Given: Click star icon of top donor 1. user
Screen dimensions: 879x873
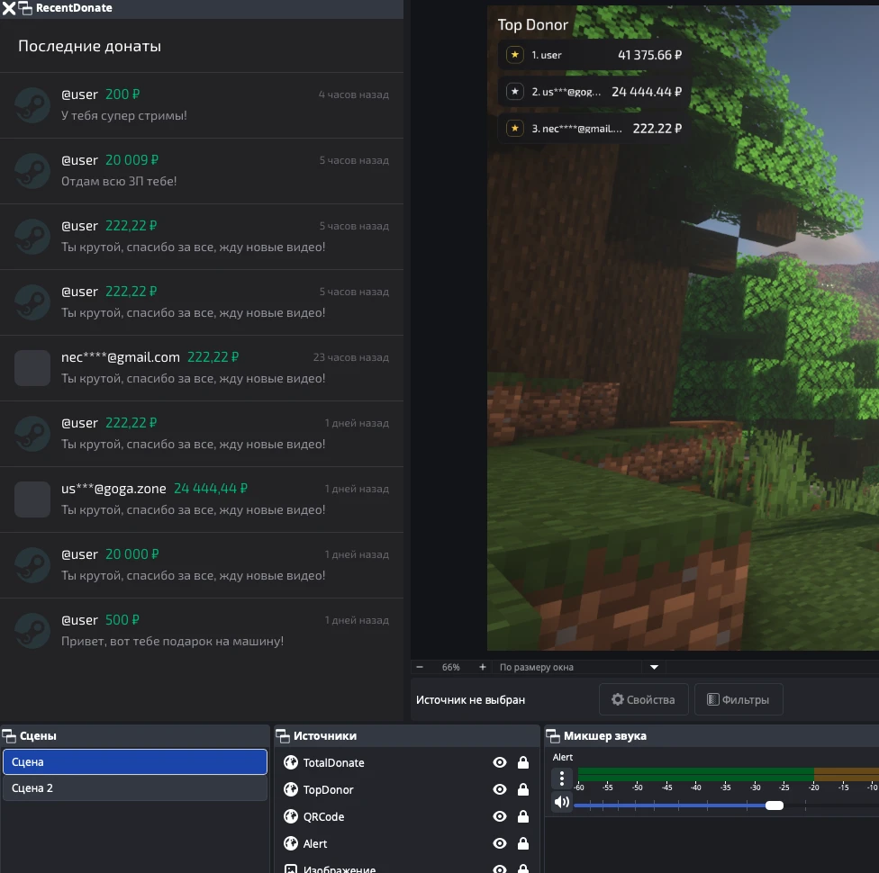Looking at the screenshot, I should click(514, 55).
